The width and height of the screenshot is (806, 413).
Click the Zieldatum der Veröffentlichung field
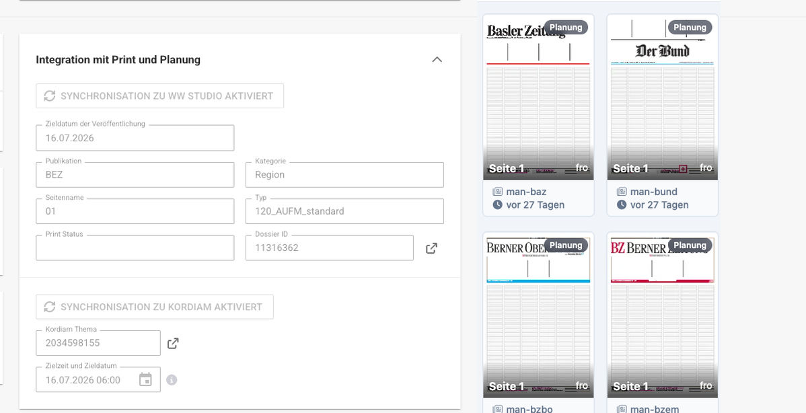[135, 138]
